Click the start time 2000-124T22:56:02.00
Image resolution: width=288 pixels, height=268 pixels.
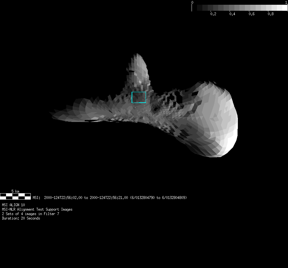[63, 198]
